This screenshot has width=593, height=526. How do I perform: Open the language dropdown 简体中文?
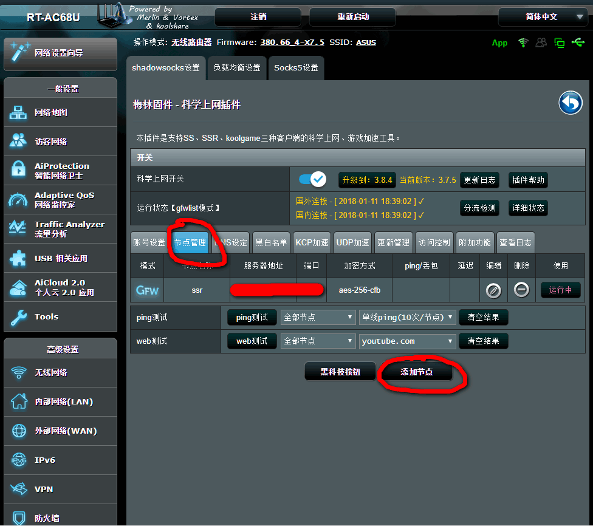click(542, 17)
